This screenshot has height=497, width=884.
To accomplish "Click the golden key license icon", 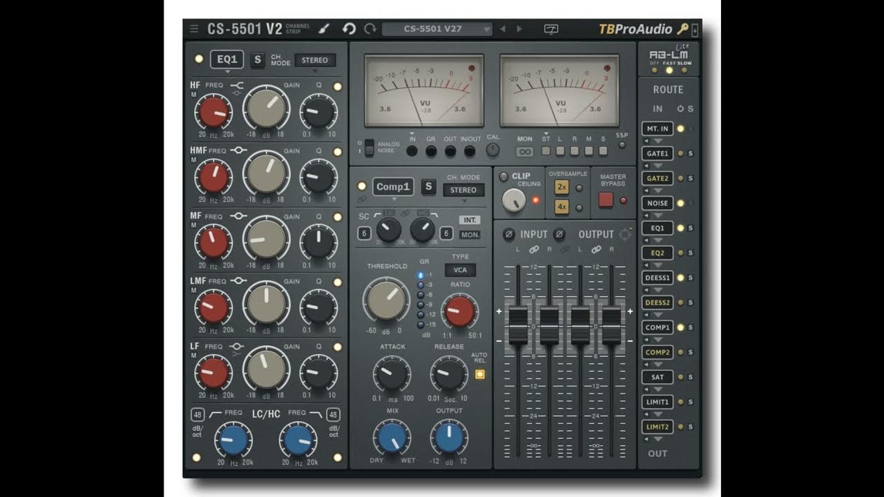I will (x=683, y=29).
